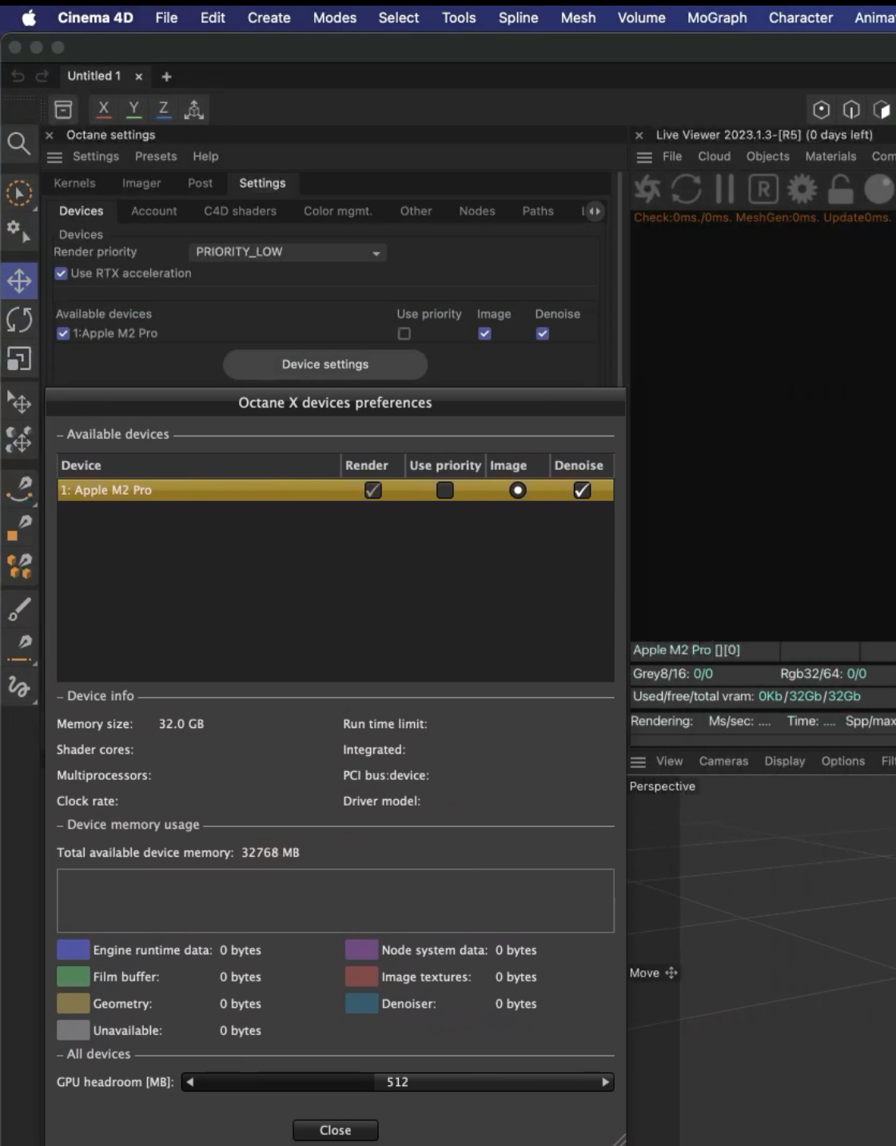Image resolution: width=896 pixels, height=1146 pixels.
Task: Click the GPU headroom slider value 512
Action: click(397, 1082)
